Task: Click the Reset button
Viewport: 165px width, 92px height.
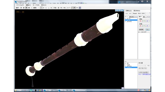Action: pyautogui.click(x=135, y=14)
